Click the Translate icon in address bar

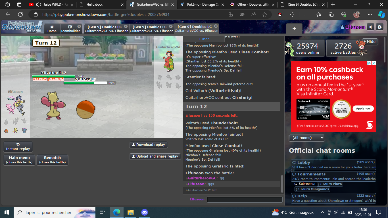[x=242, y=14]
